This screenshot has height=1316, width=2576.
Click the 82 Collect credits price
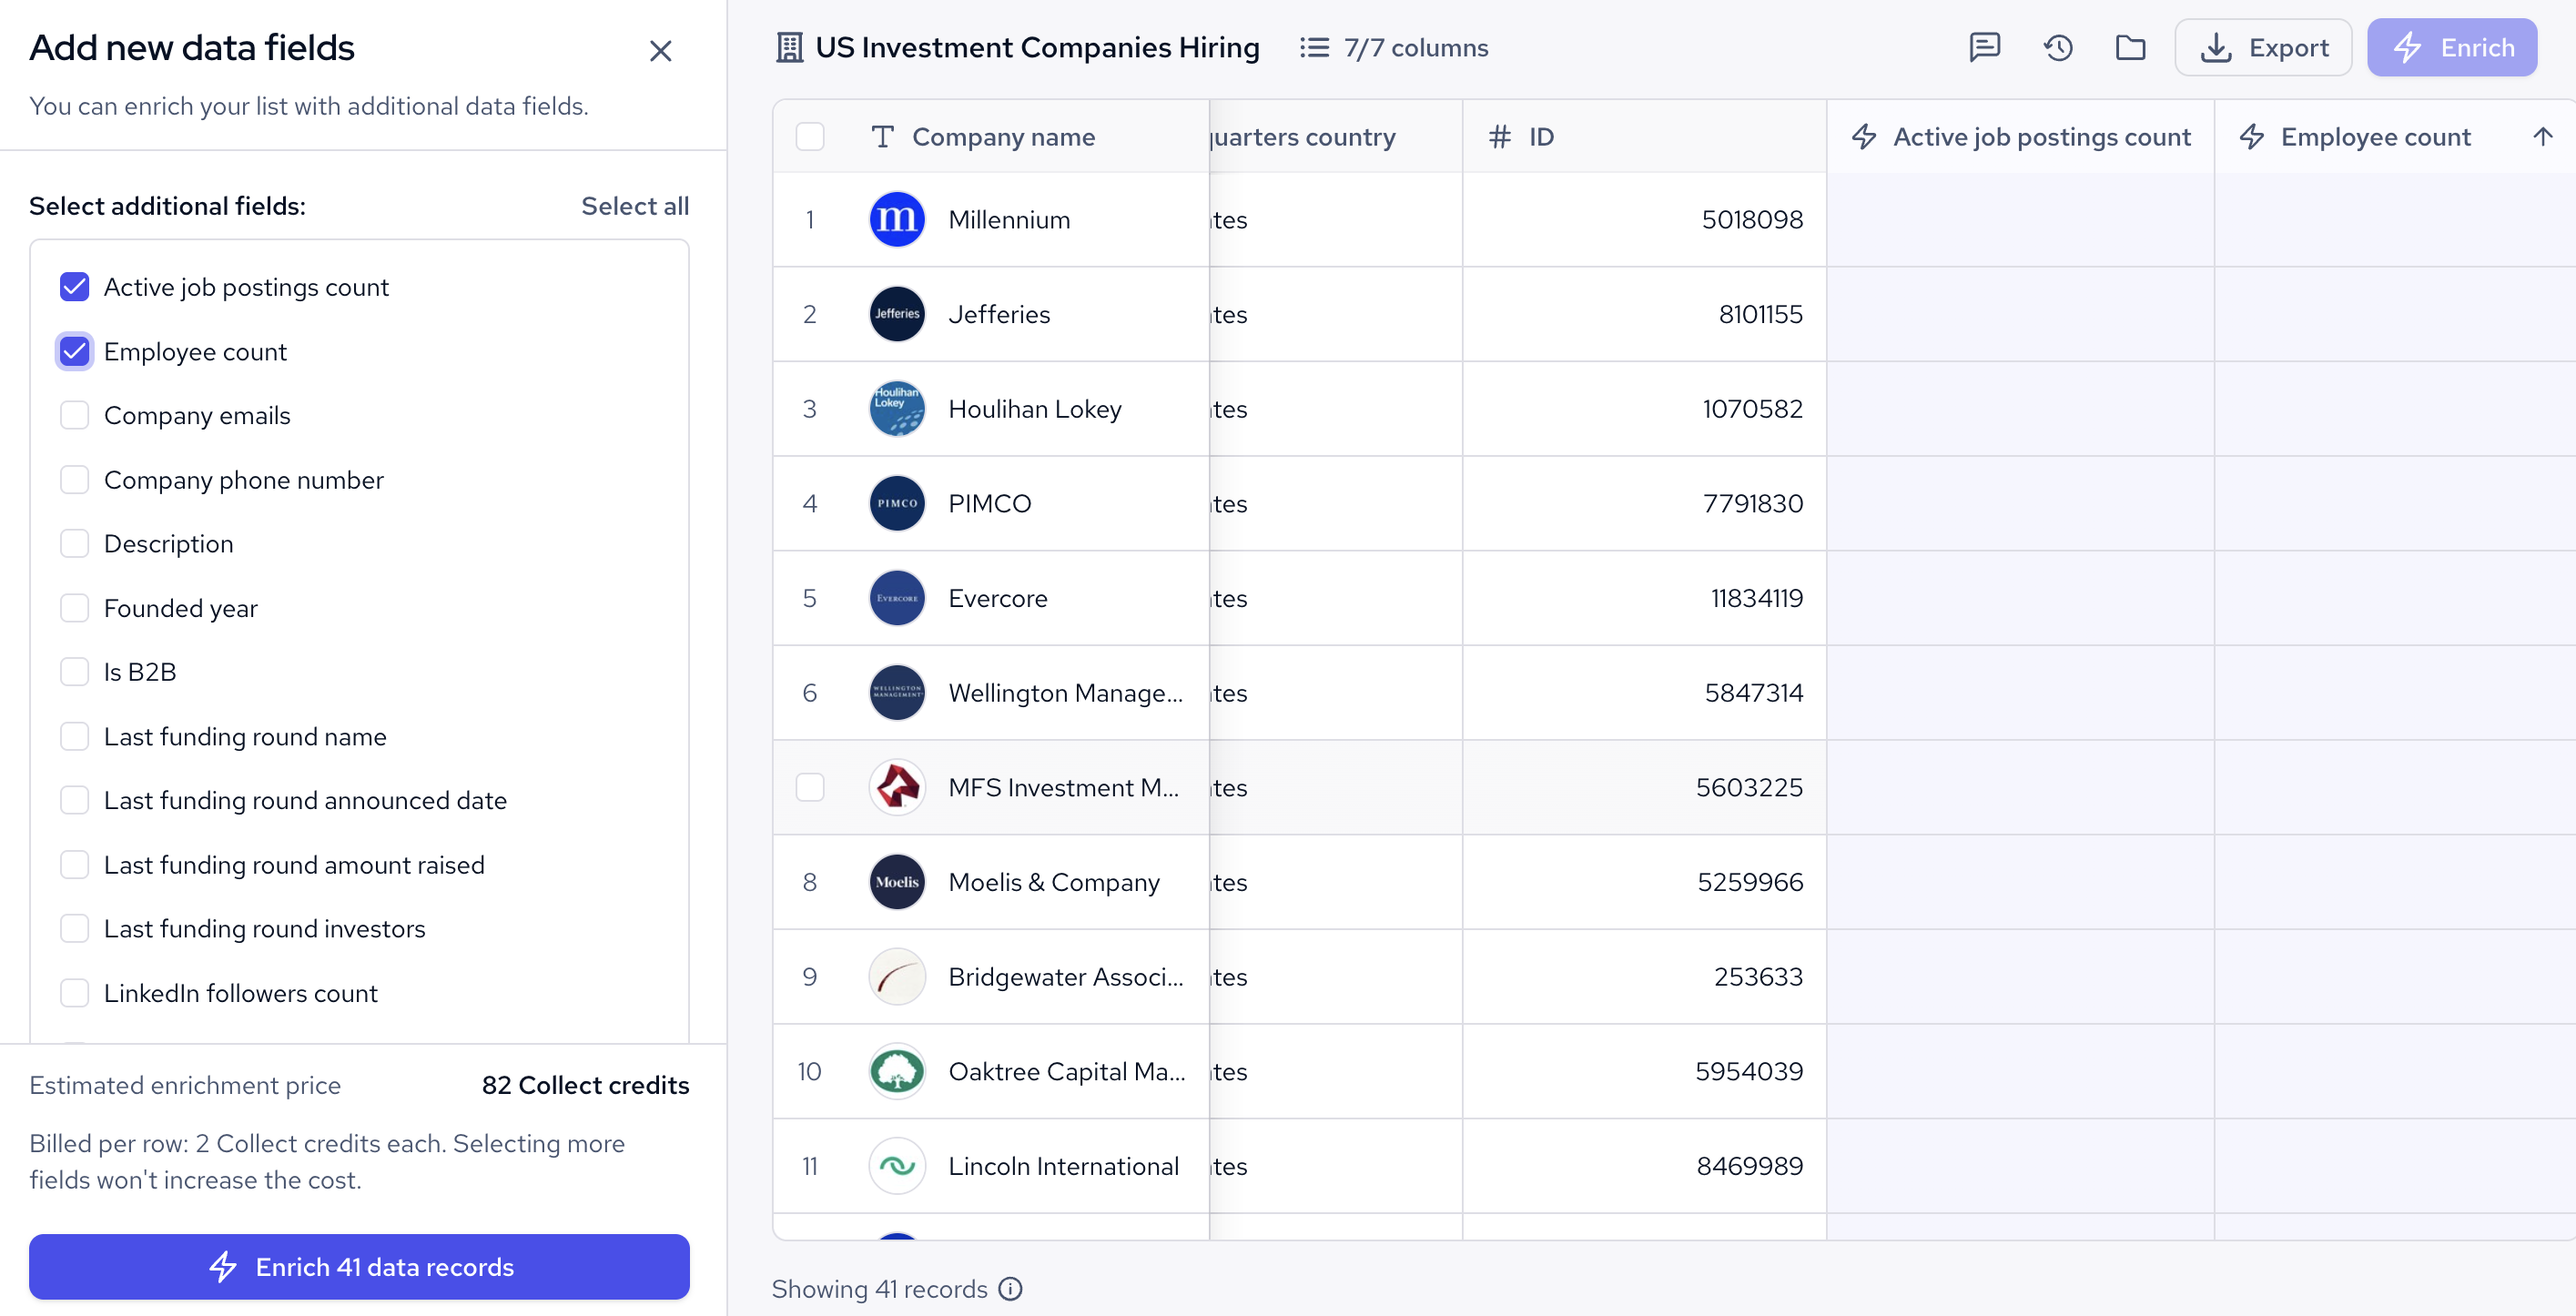click(585, 1085)
